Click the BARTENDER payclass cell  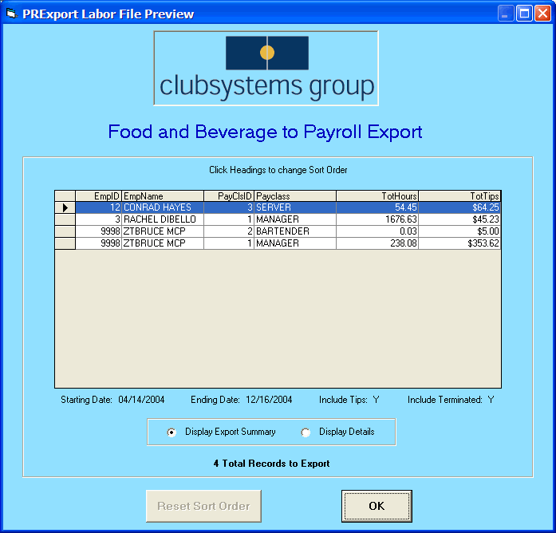(295, 231)
